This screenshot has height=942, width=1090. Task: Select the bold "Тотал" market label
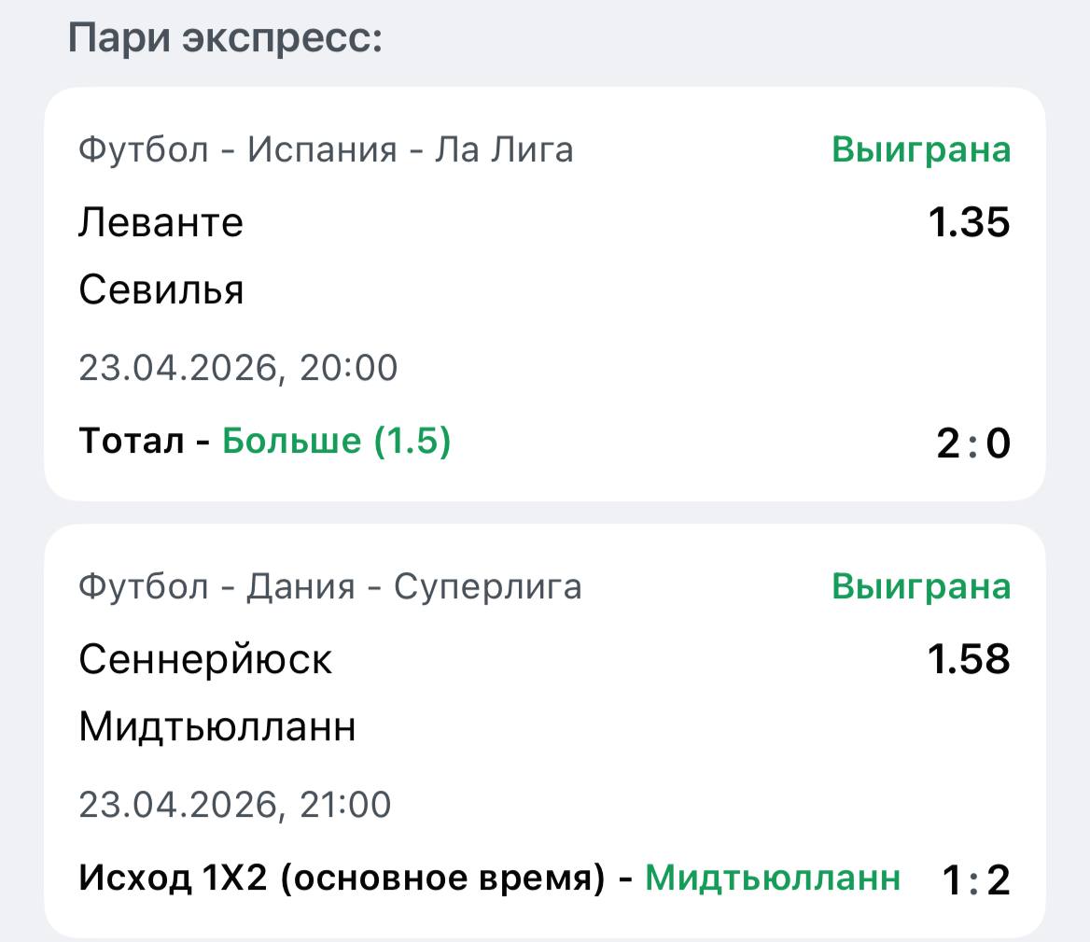pos(131,442)
